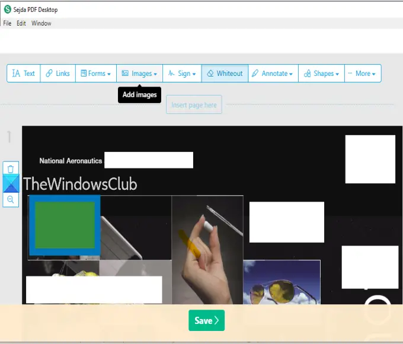This screenshot has height=344, width=403.
Task: Open the File menu
Action: (x=7, y=23)
